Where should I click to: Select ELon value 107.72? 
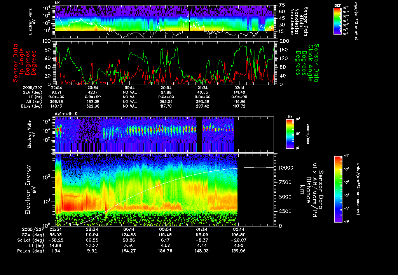click(239, 106)
